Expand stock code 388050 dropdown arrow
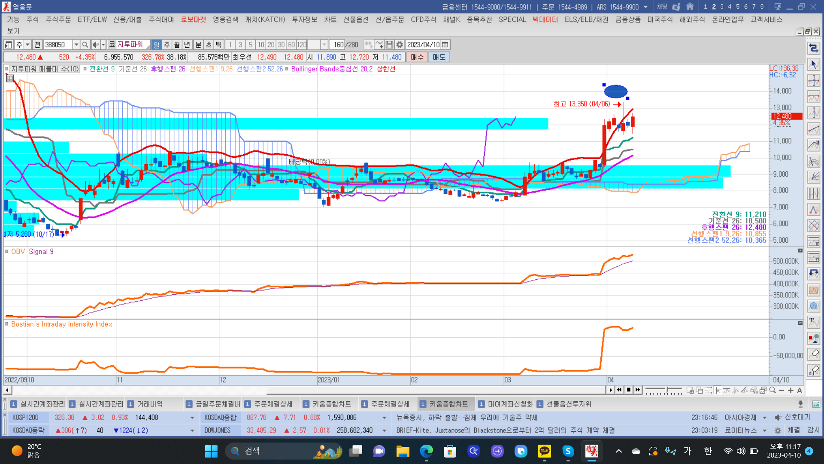 pos(76,45)
